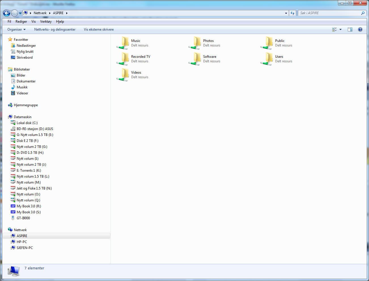
Task: Select Bilder library in sidebar
Action: click(21, 75)
